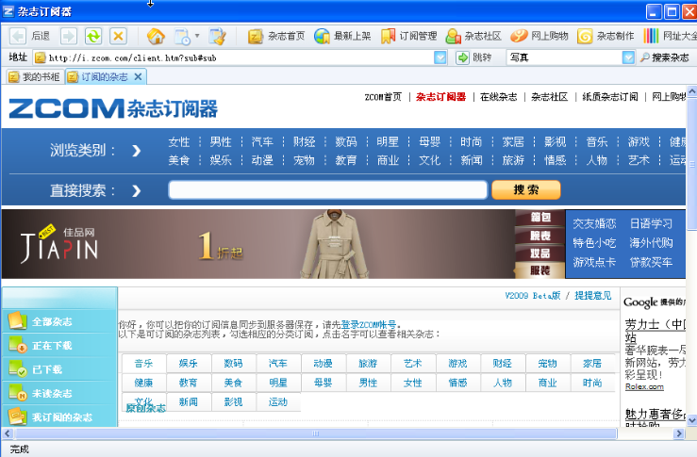Open 订阅管理 bookmark toolbar item

[409, 36]
